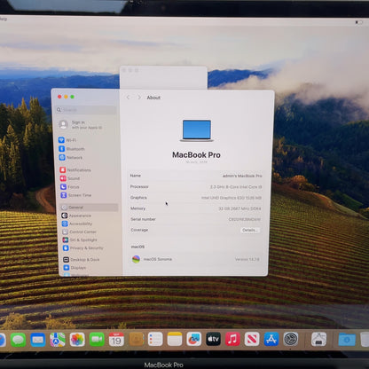Open Siri & Spotlight settings

(x=80, y=239)
